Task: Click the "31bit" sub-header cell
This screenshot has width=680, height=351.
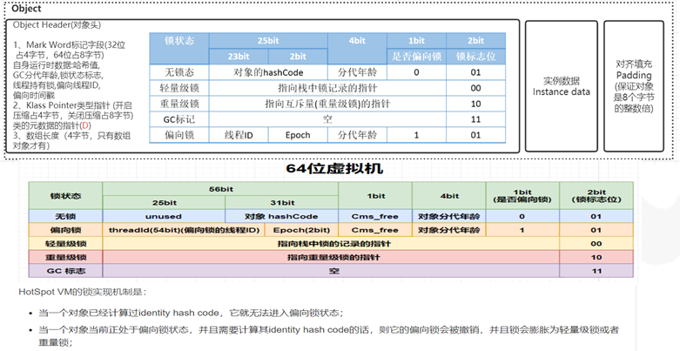Action: tap(282, 203)
